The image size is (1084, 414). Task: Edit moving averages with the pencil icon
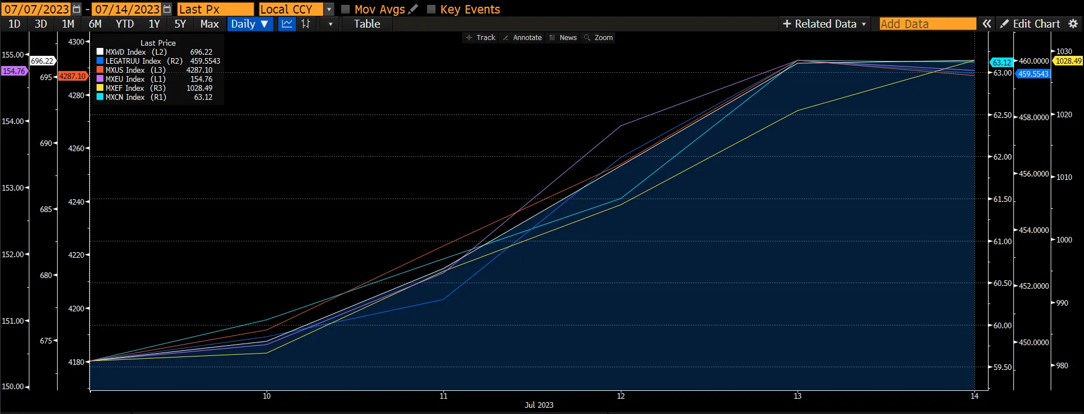[x=413, y=9]
